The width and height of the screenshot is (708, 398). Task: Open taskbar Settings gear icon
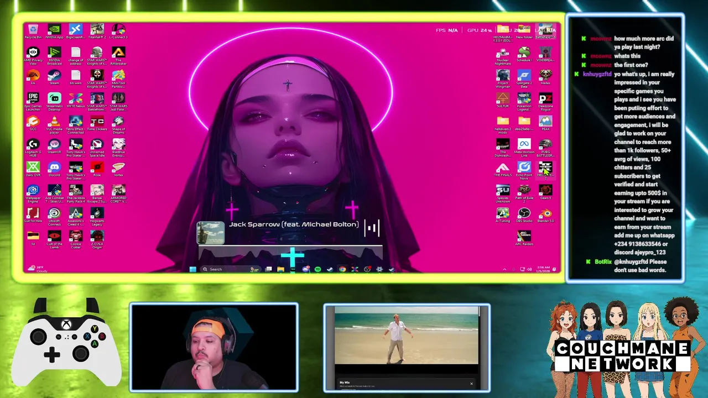(x=379, y=269)
